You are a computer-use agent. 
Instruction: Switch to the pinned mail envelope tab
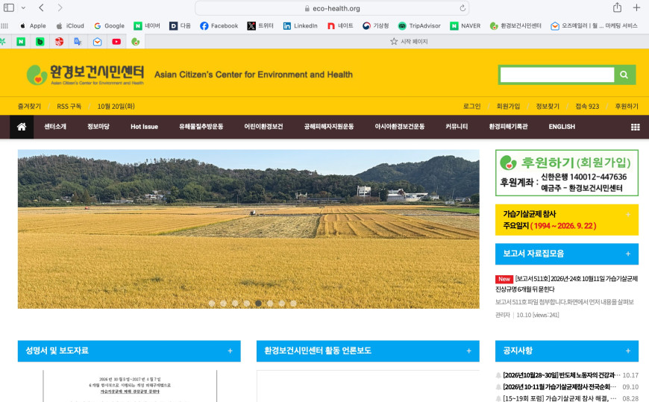point(97,42)
